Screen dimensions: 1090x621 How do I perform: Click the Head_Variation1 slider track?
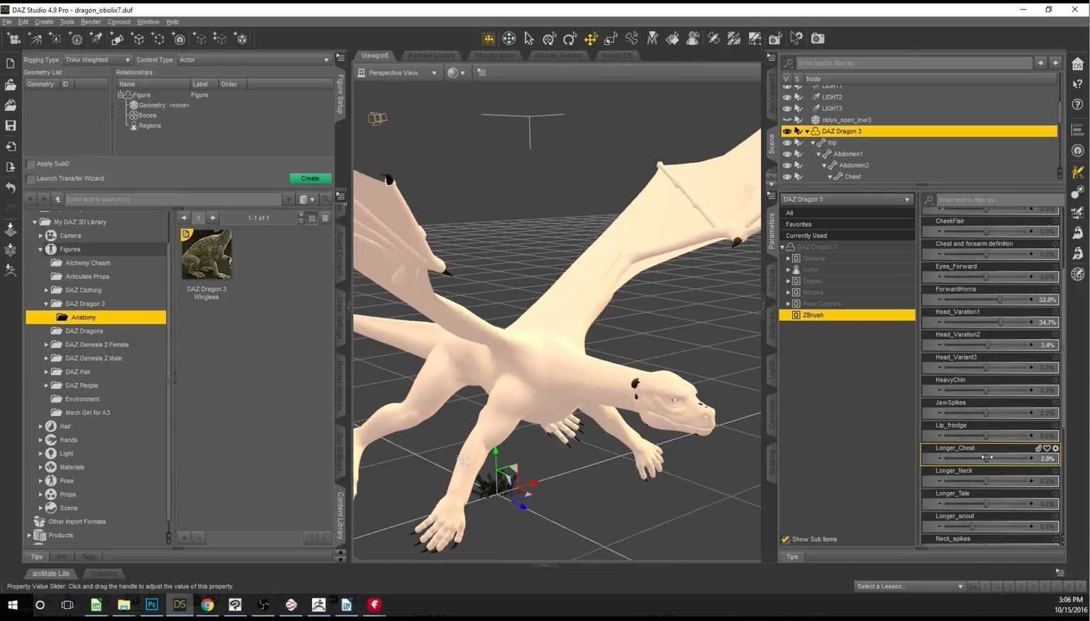tap(985, 322)
